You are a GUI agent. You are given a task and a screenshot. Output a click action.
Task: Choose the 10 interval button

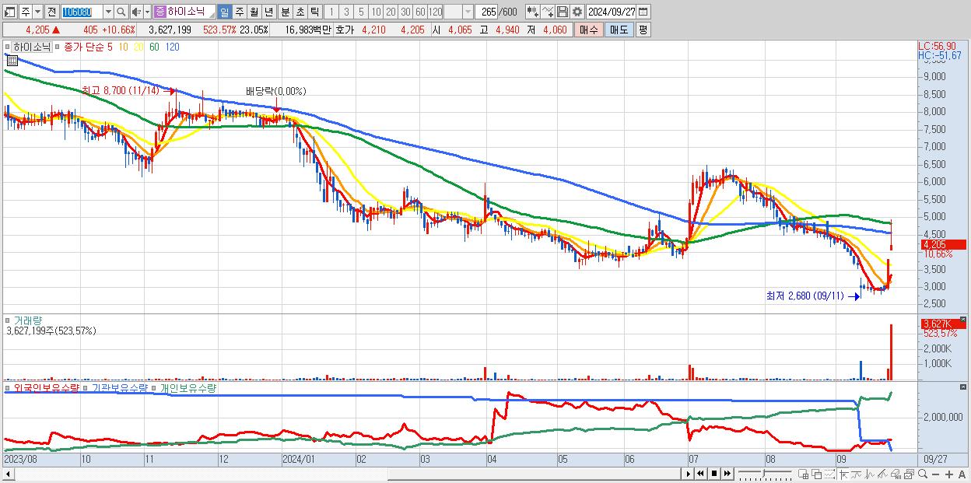coord(376,12)
